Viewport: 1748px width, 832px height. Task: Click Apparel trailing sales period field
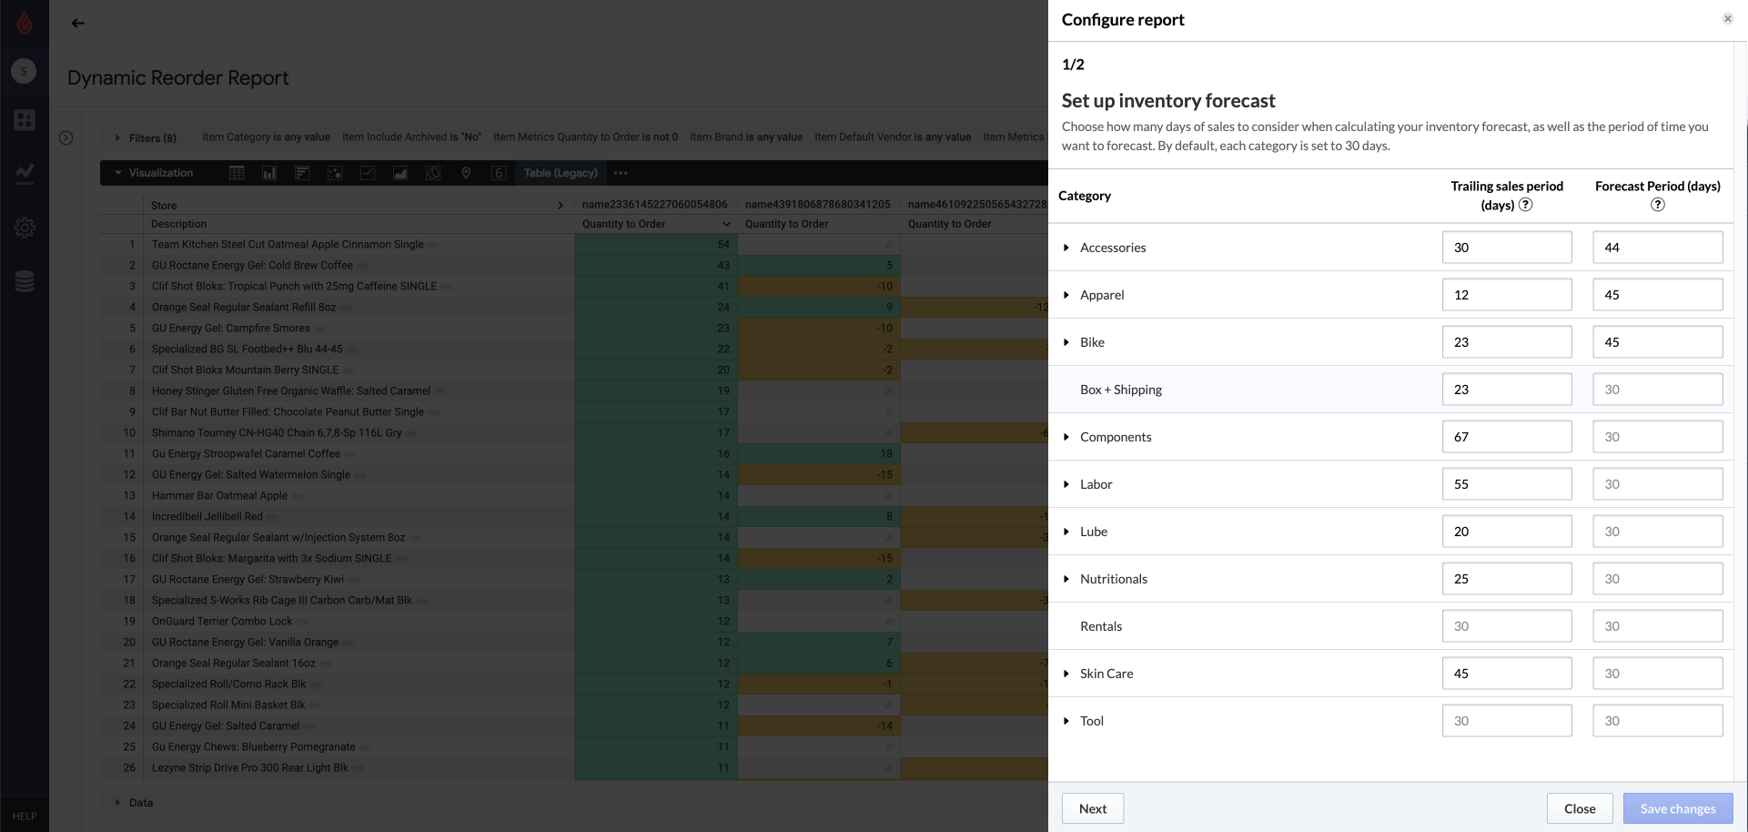[1506, 295]
